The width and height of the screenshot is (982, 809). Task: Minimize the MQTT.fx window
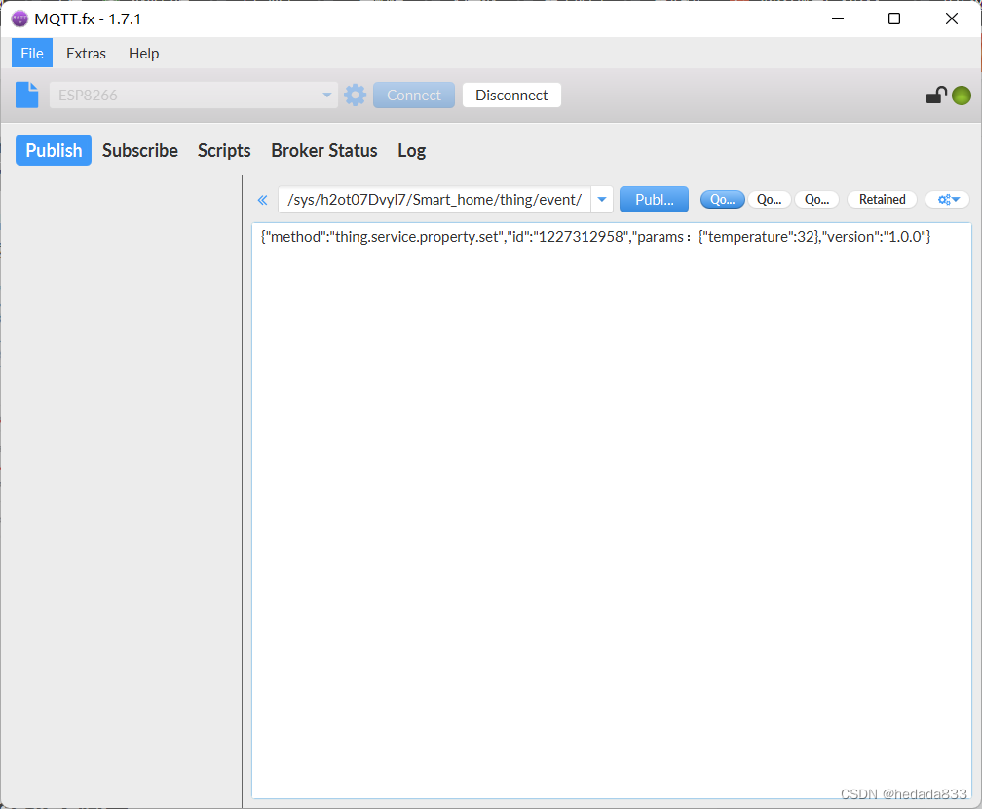coord(838,19)
